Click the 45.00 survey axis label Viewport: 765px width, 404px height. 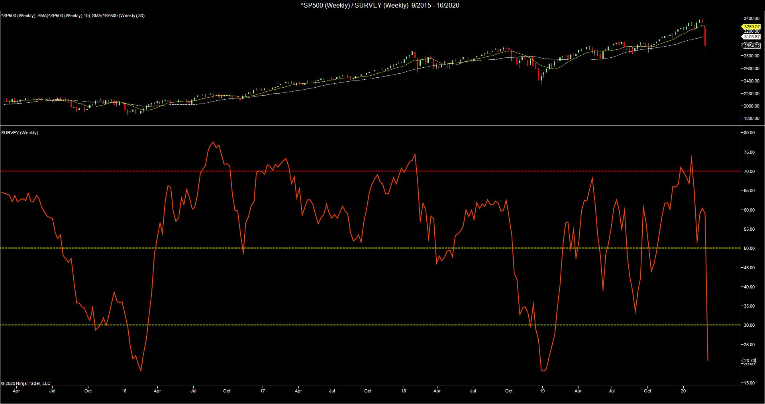(749, 268)
